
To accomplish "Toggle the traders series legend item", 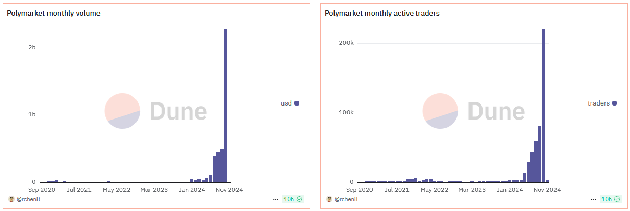I will click(x=602, y=103).
